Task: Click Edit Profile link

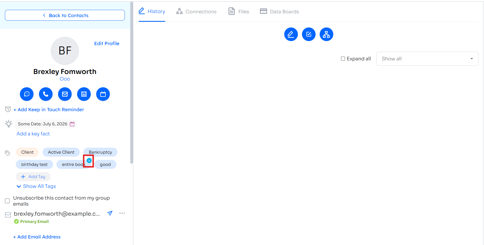Action: click(x=107, y=44)
